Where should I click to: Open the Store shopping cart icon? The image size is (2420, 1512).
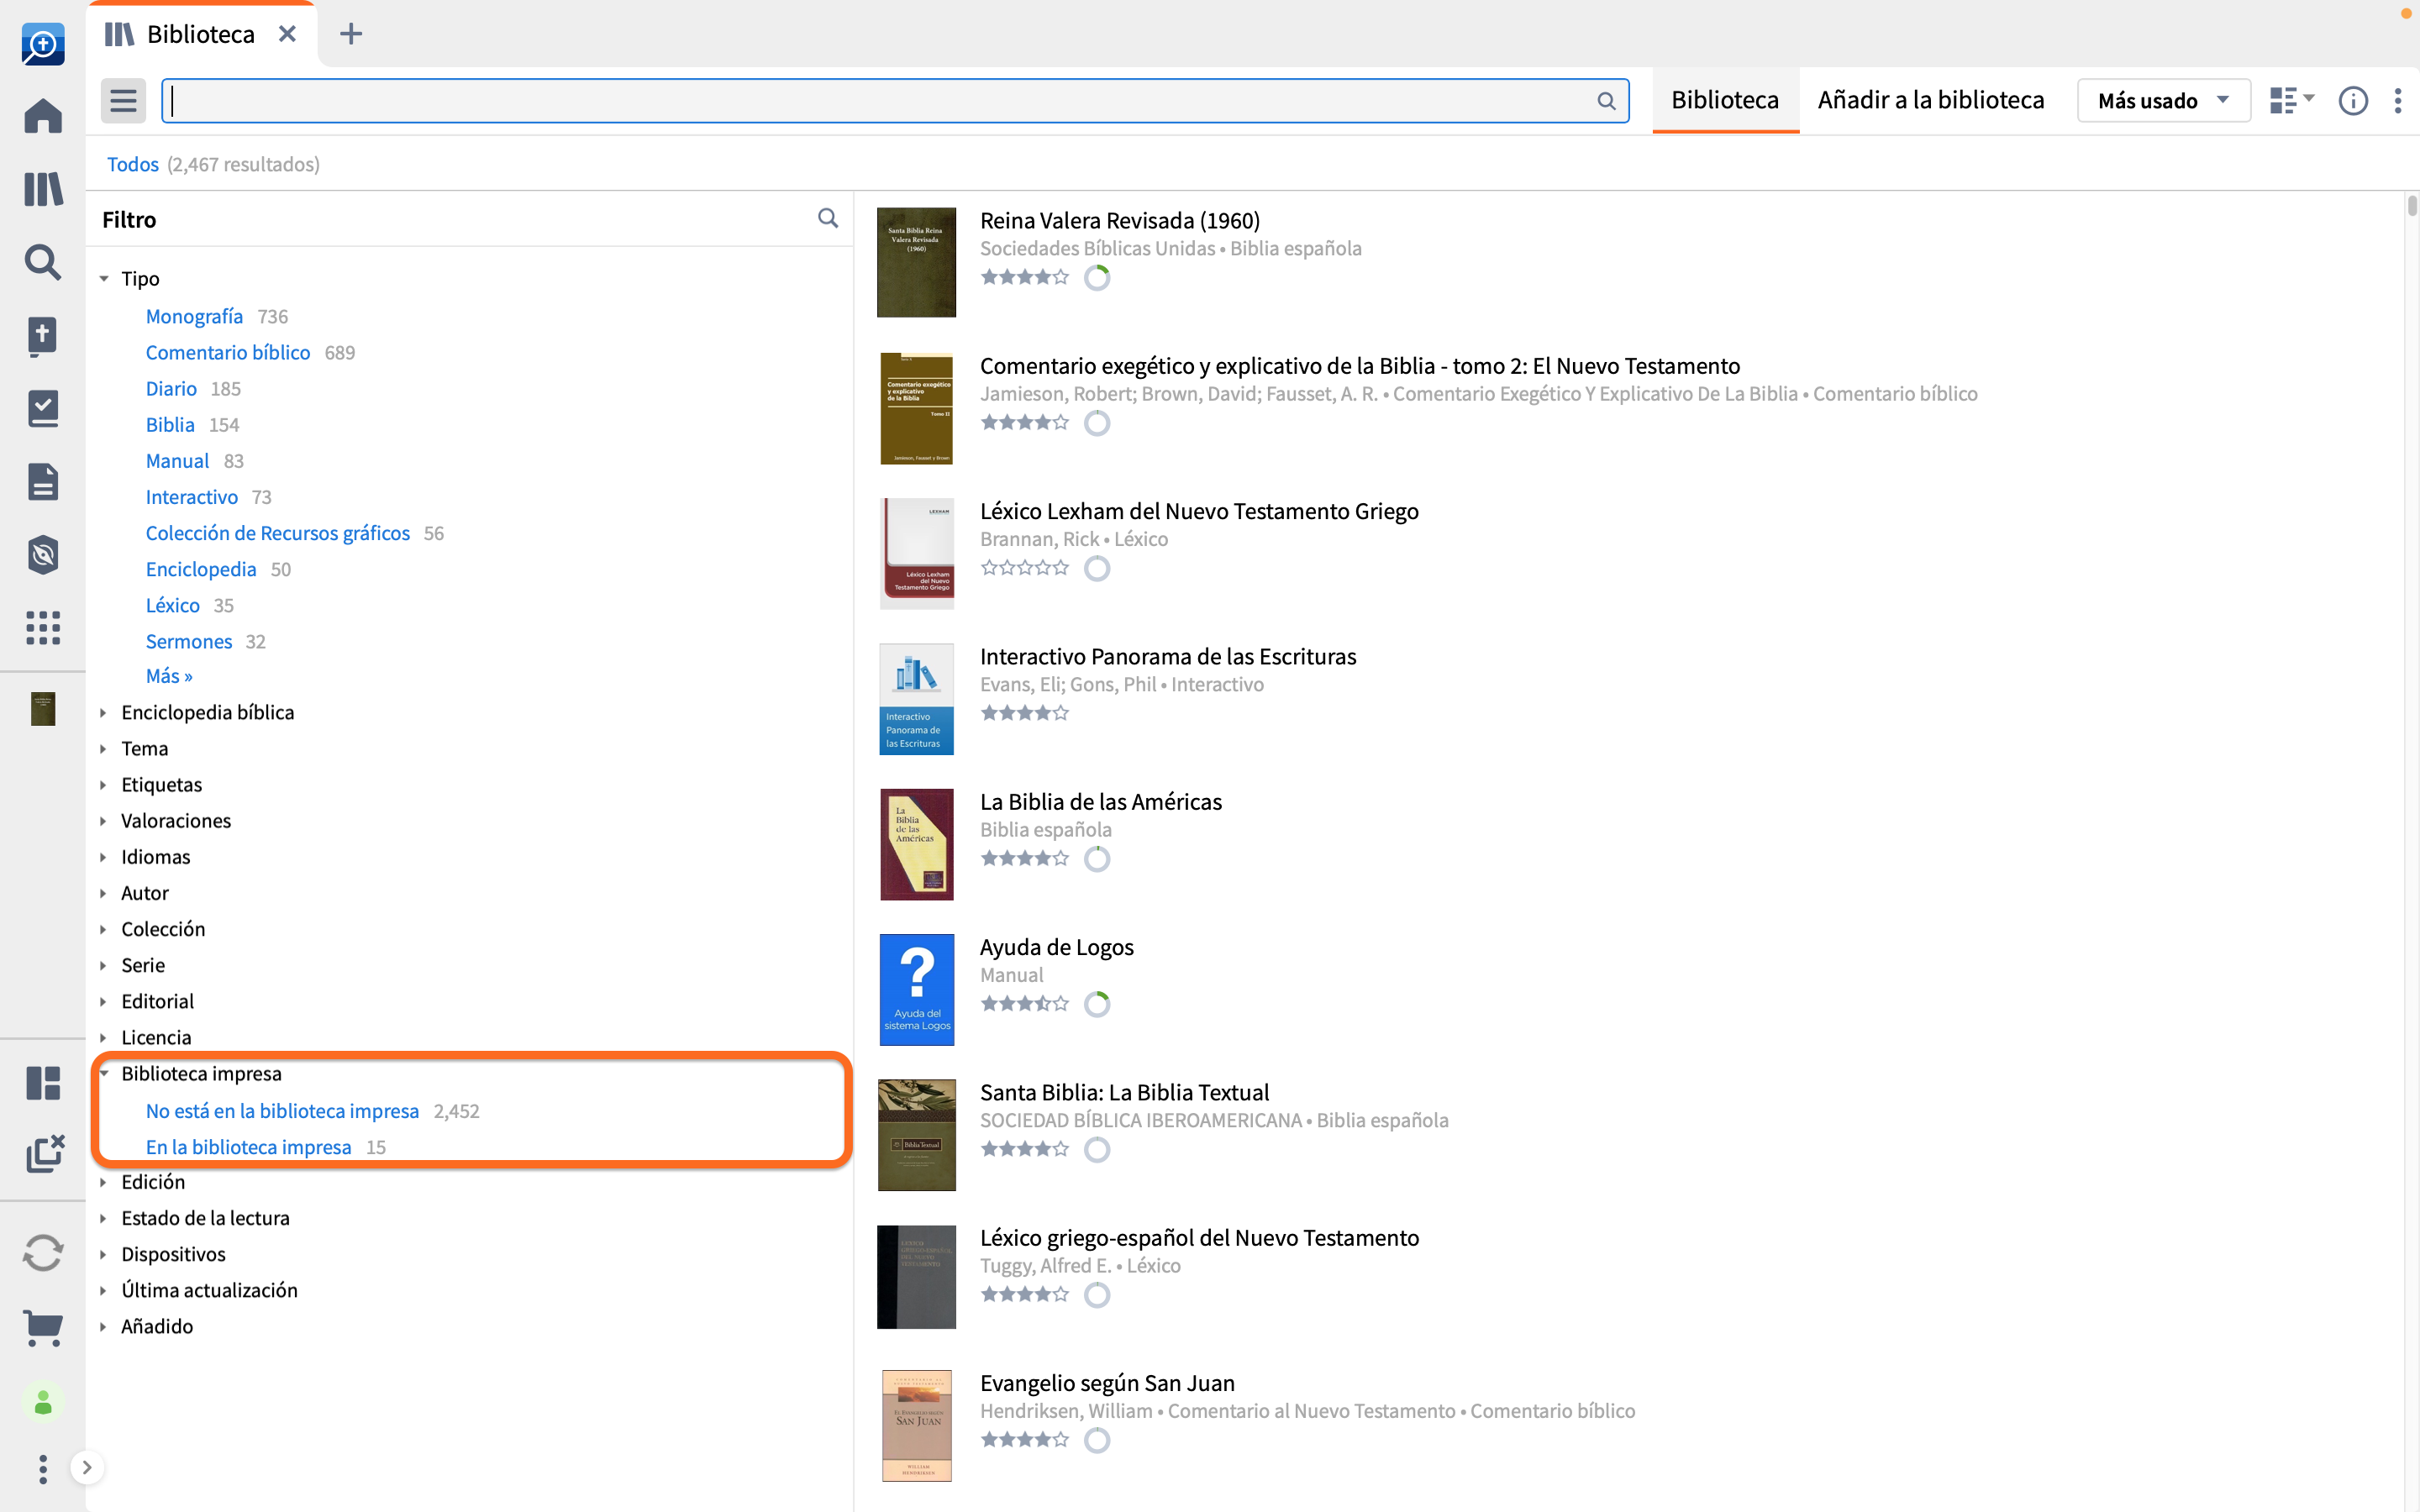(43, 1329)
